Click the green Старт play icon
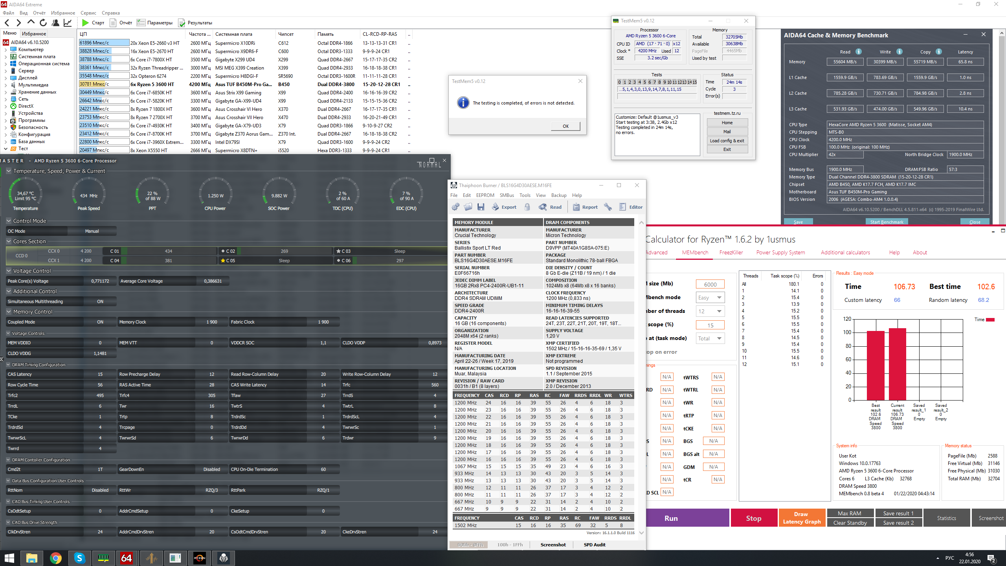1006x566 pixels. (85, 23)
